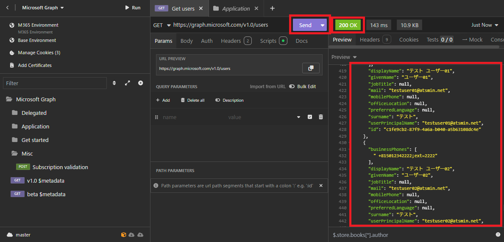This screenshot has height=242, width=504.
Task: Select the request Headers tab
Action: (236, 41)
